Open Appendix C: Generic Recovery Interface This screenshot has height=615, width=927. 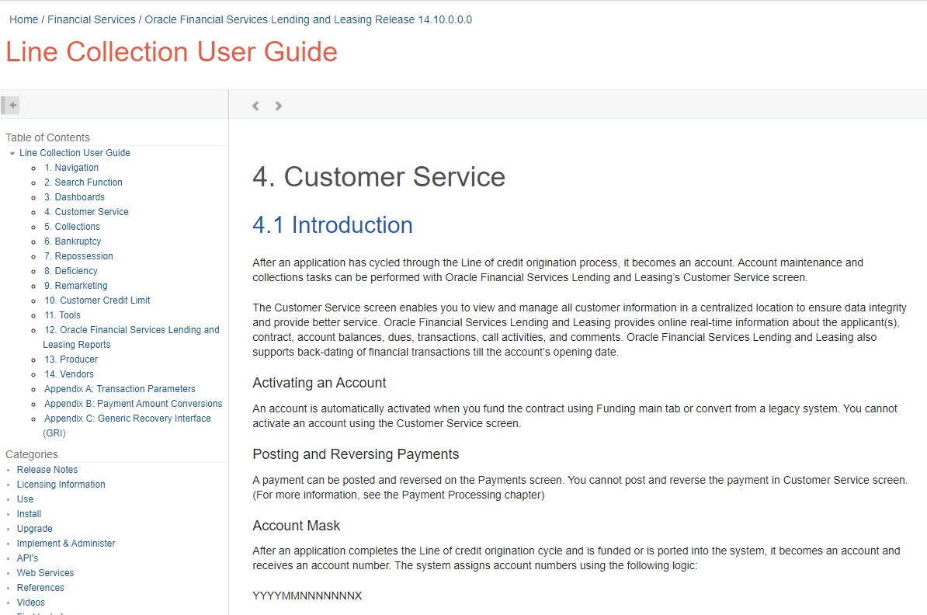[127, 426]
